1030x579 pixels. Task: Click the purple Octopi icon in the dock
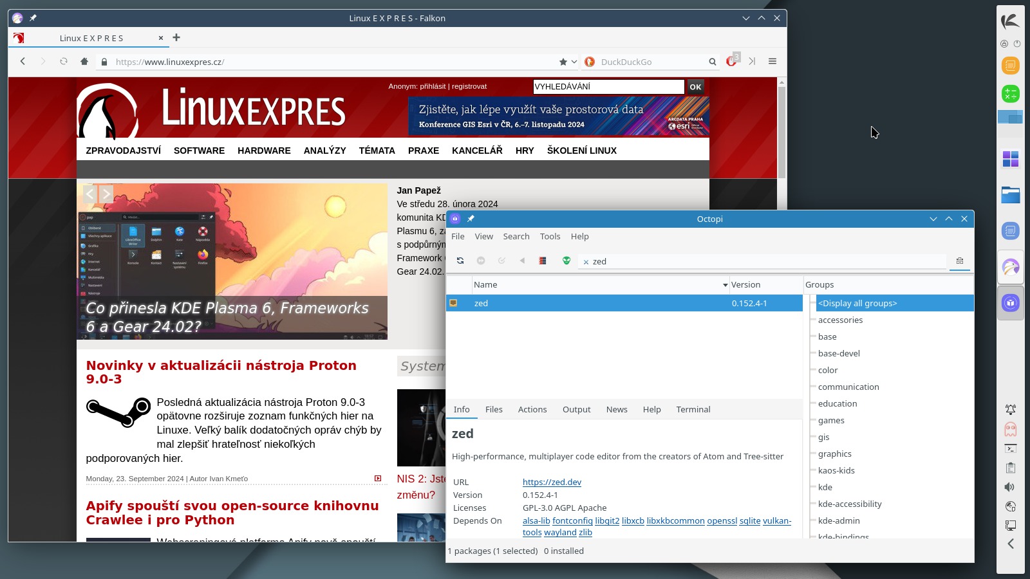1011,303
